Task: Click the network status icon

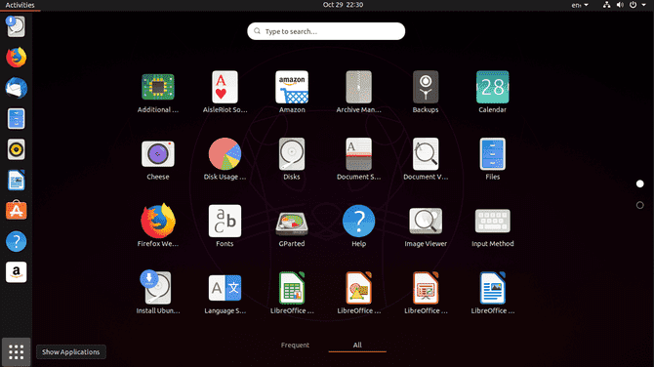Action: point(607,5)
